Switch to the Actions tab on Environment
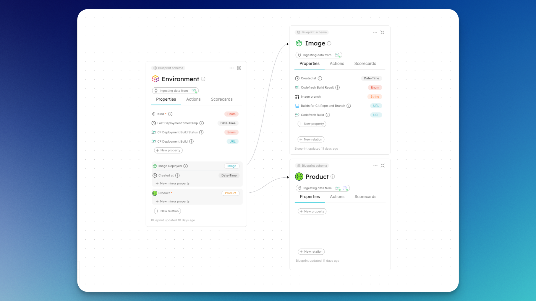Image resolution: width=536 pixels, height=301 pixels. [193, 99]
